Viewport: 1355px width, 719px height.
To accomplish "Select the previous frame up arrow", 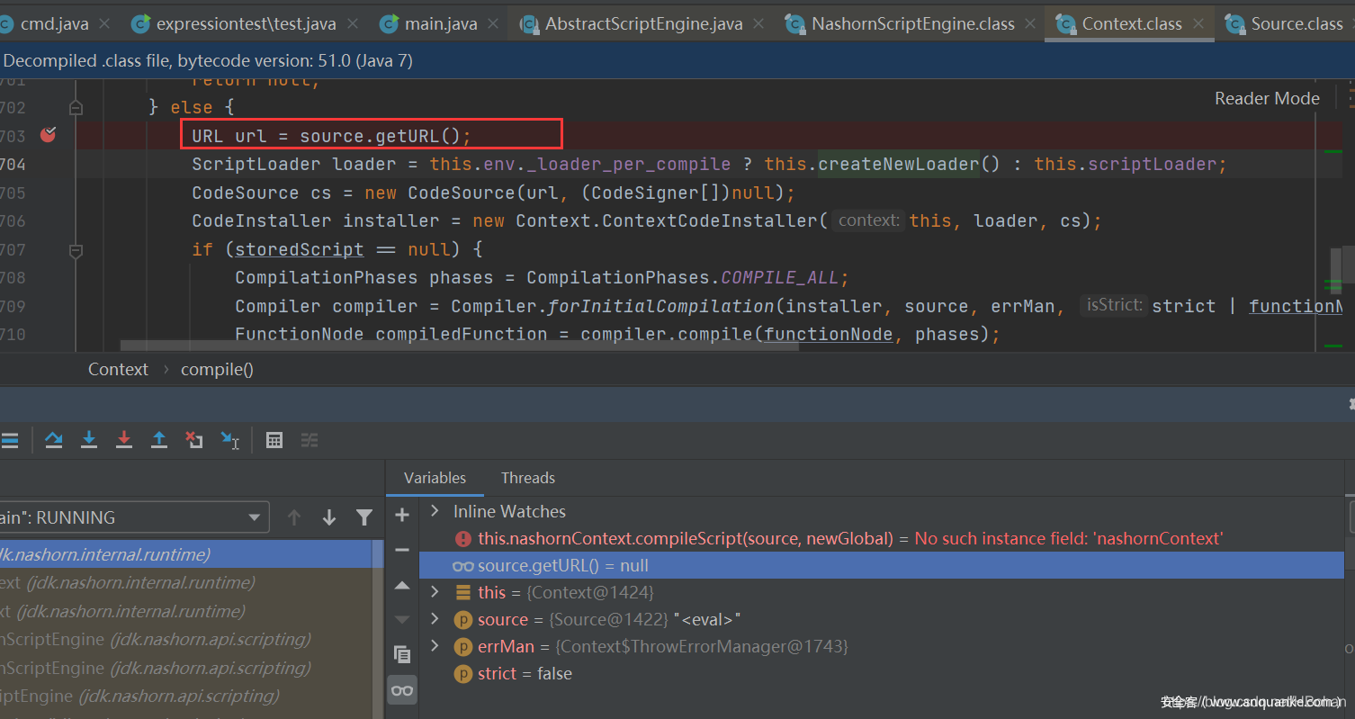I will [294, 517].
